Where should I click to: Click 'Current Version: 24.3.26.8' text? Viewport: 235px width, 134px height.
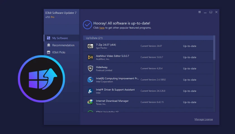click(153, 91)
